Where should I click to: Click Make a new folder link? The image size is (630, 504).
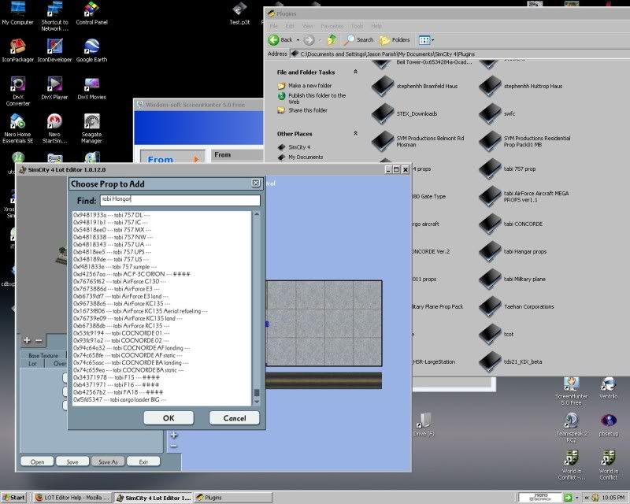[309, 86]
